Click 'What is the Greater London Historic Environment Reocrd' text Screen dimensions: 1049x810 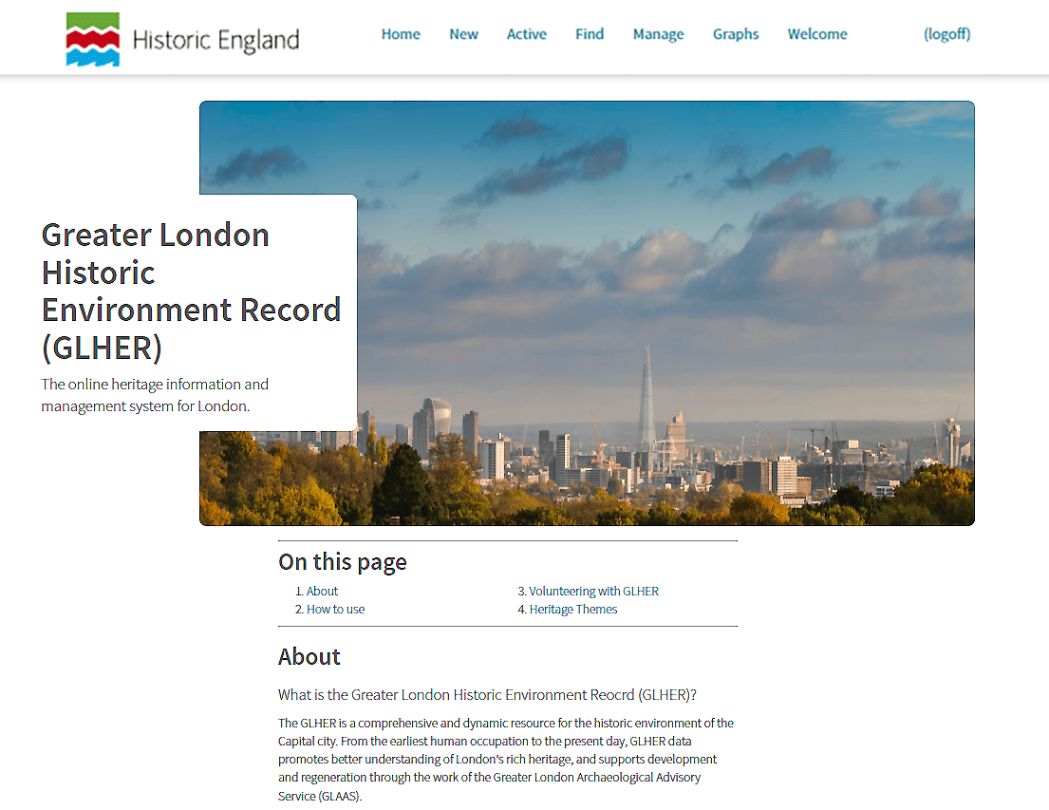click(x=488, y=695)
